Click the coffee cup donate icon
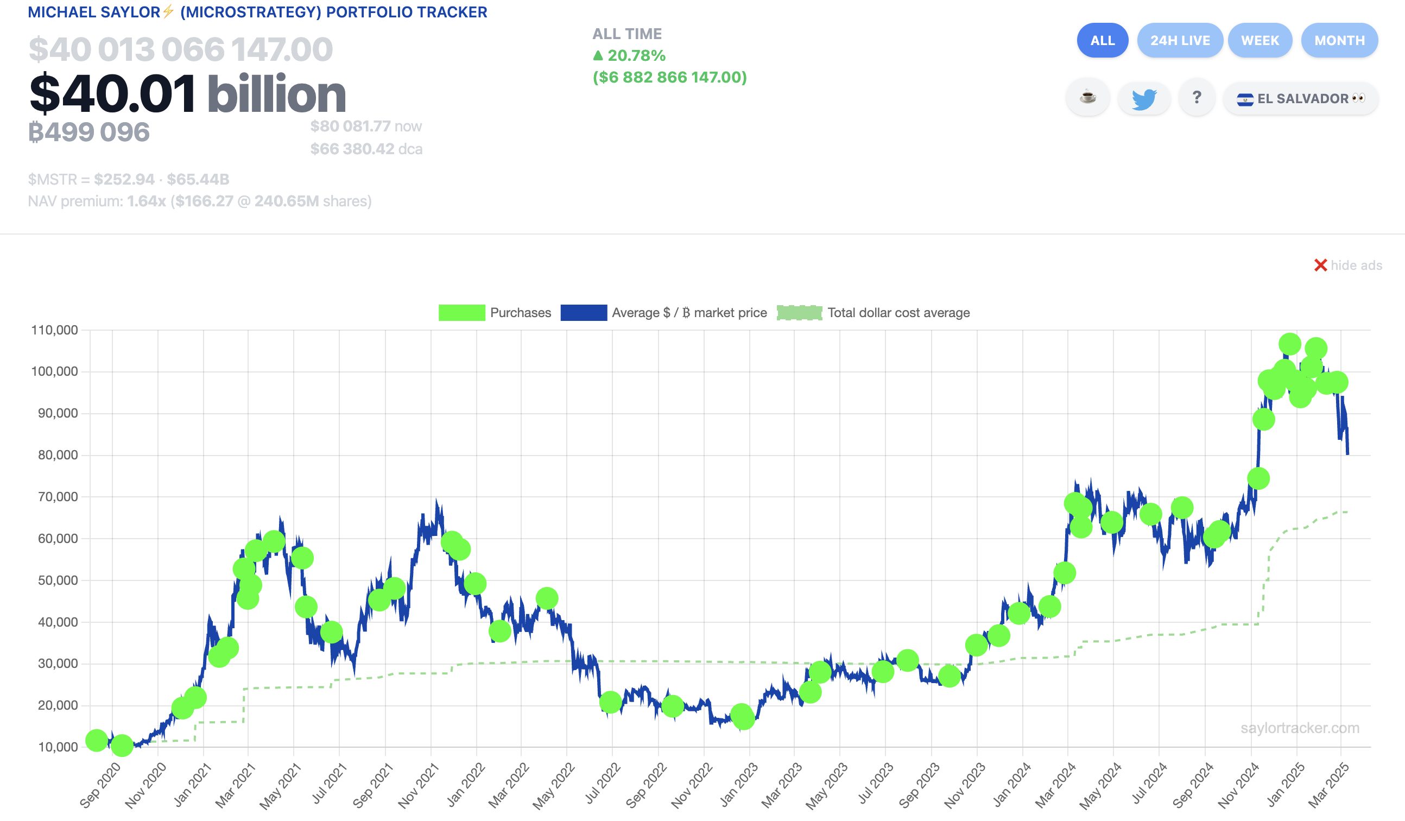The height and width of the screenshot is (821, 1405). pyautogui.click(x=1087, y=98)
